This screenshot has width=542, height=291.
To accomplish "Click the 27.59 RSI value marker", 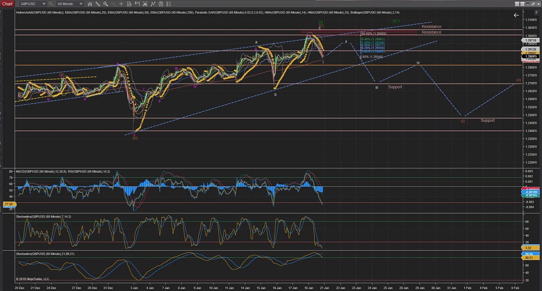I will 8,204.
